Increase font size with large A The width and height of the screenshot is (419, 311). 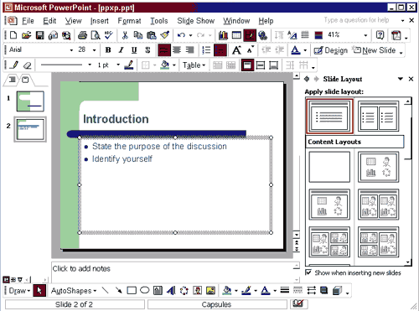[236, 50]
